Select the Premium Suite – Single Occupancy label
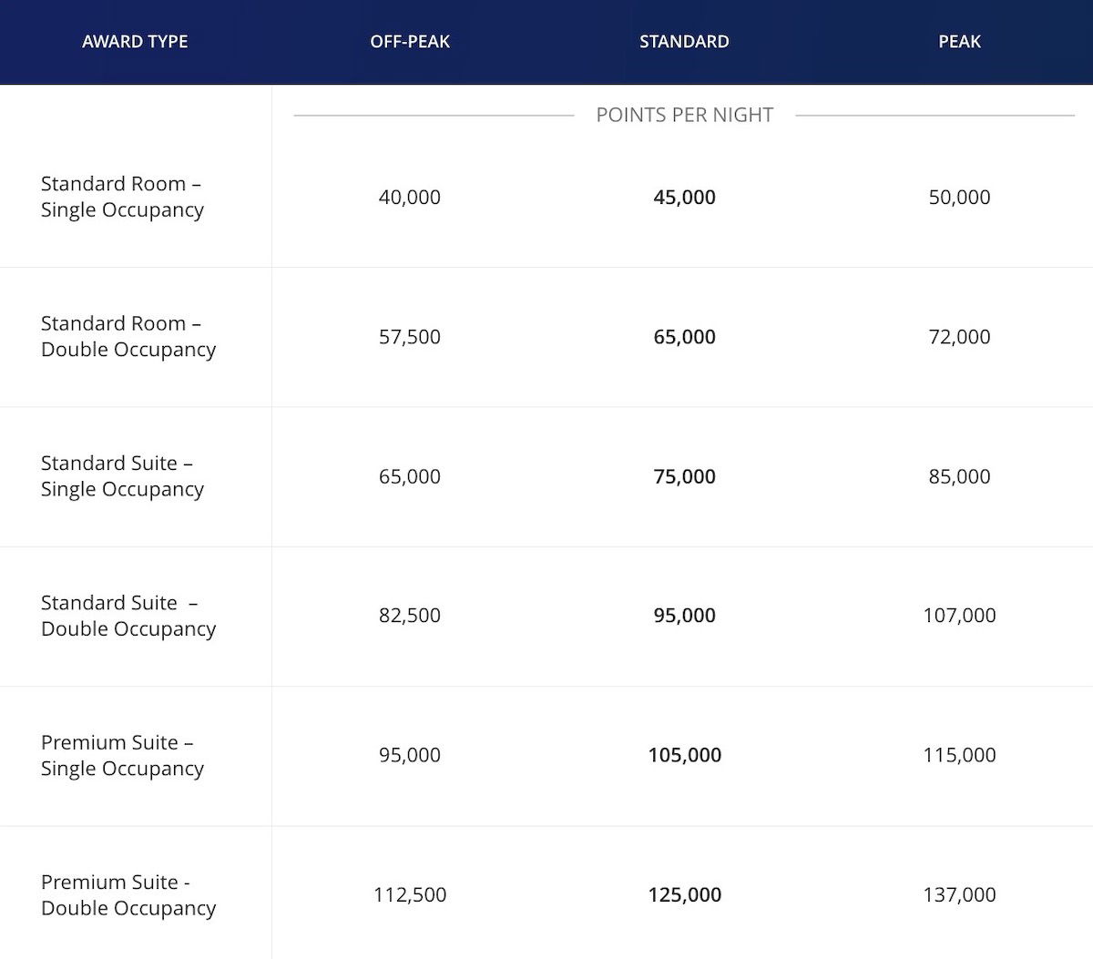1093x959 pixels. point(122,755)
